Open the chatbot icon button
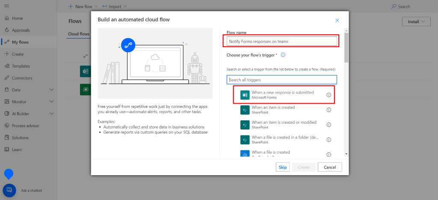 click(9, 190)
